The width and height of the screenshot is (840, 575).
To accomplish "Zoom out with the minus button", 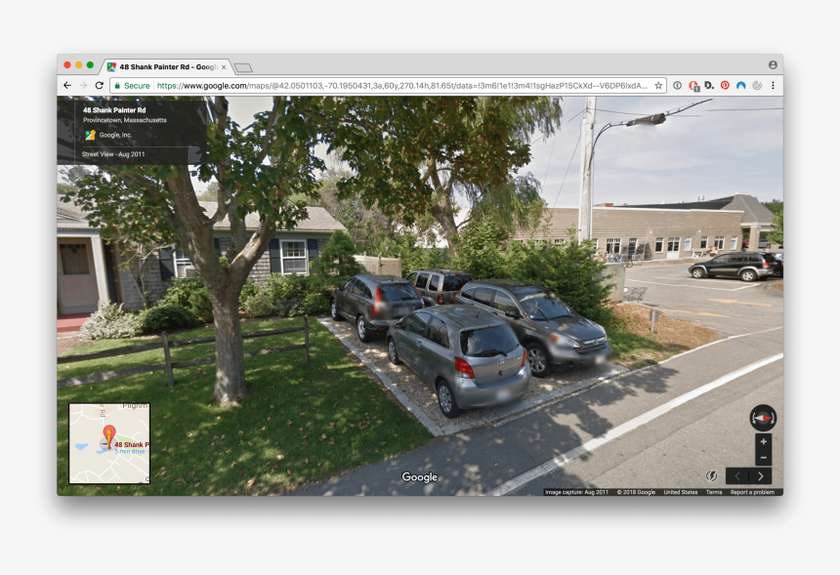I will pyautogui.click(x=764, y=457).
